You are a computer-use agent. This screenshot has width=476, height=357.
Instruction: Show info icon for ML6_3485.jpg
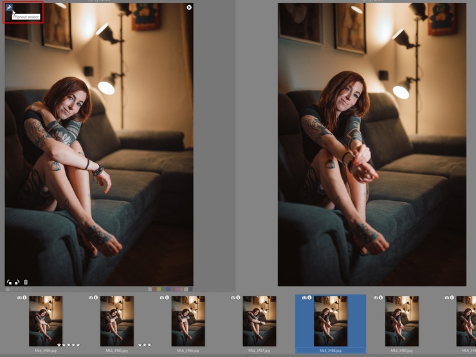[96, 297]
